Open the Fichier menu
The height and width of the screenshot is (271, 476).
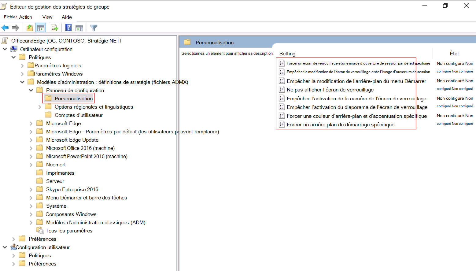(10, 17)
